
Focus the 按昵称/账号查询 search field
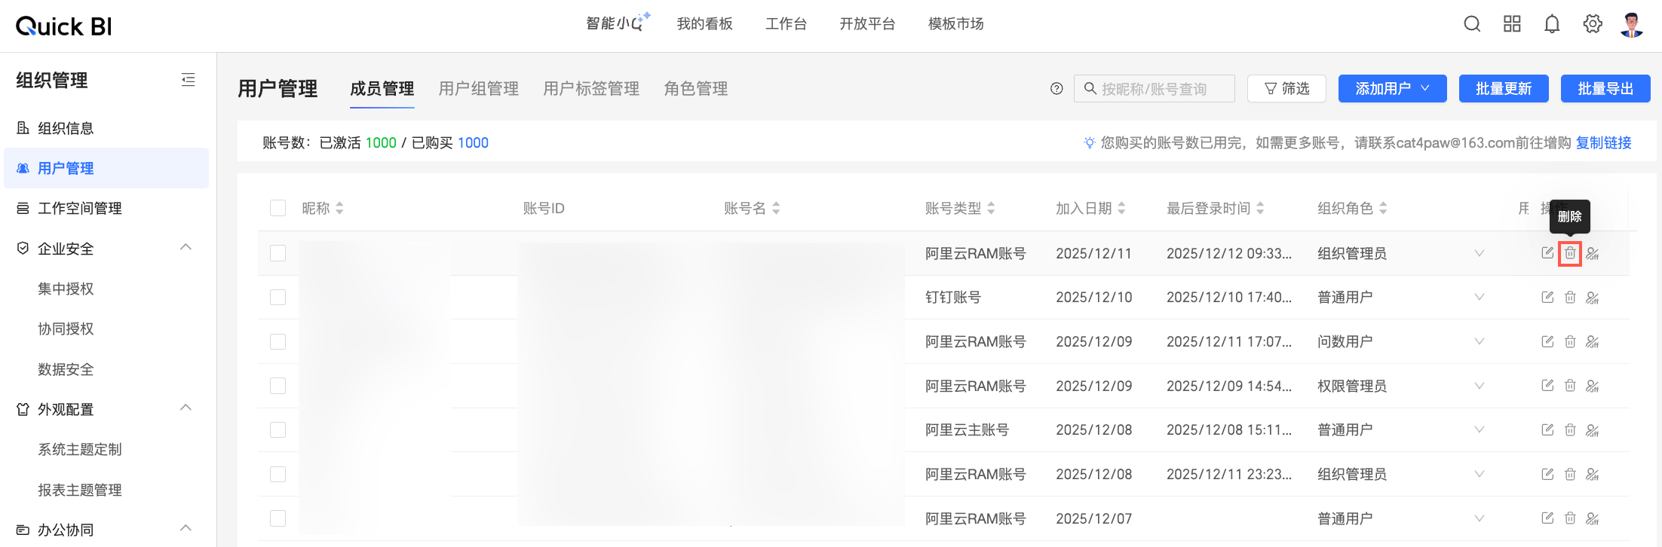click(x=1155, y=88)
